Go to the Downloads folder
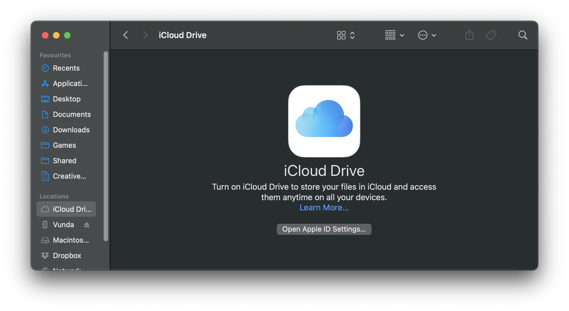 (71, 130)
